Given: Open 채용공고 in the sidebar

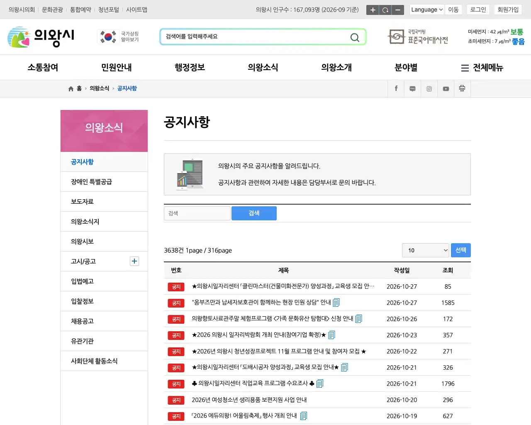Looking at the screenshot, I should 104,321.
